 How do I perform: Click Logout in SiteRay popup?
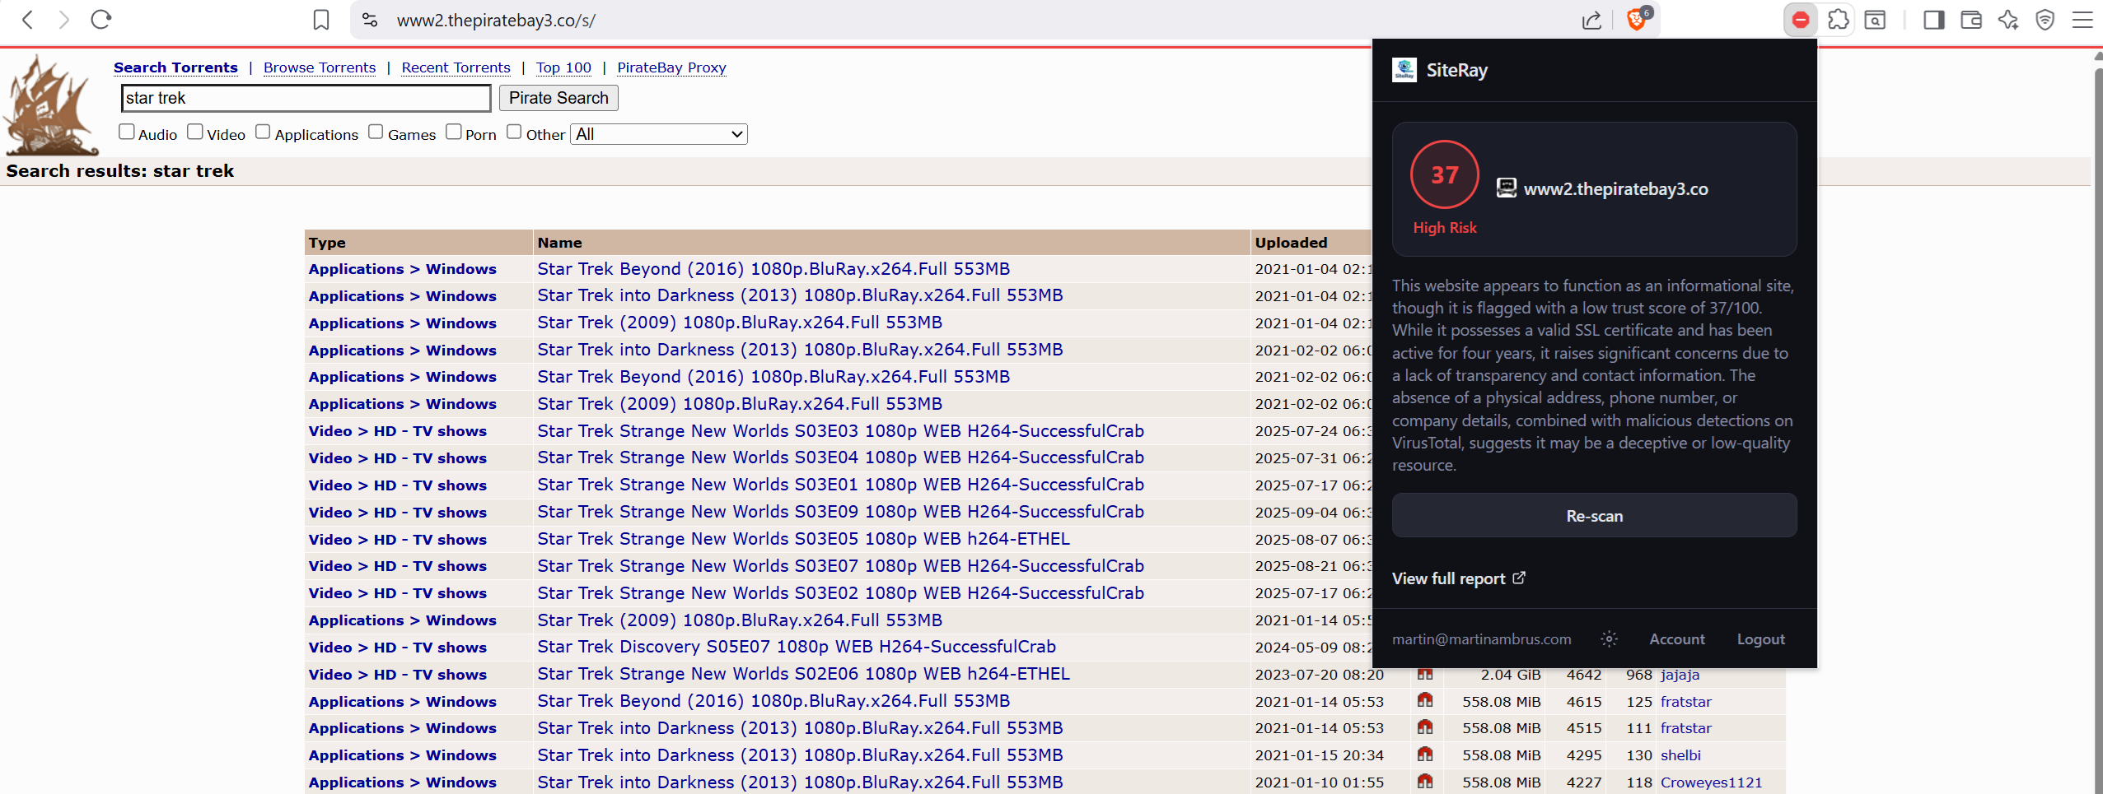pos(1760,639)
